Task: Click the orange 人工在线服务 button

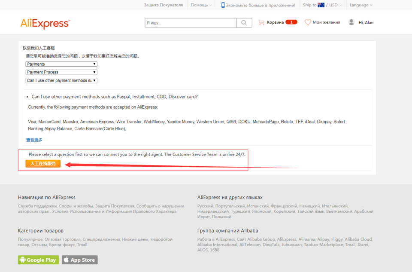Action: click(43, 164)
